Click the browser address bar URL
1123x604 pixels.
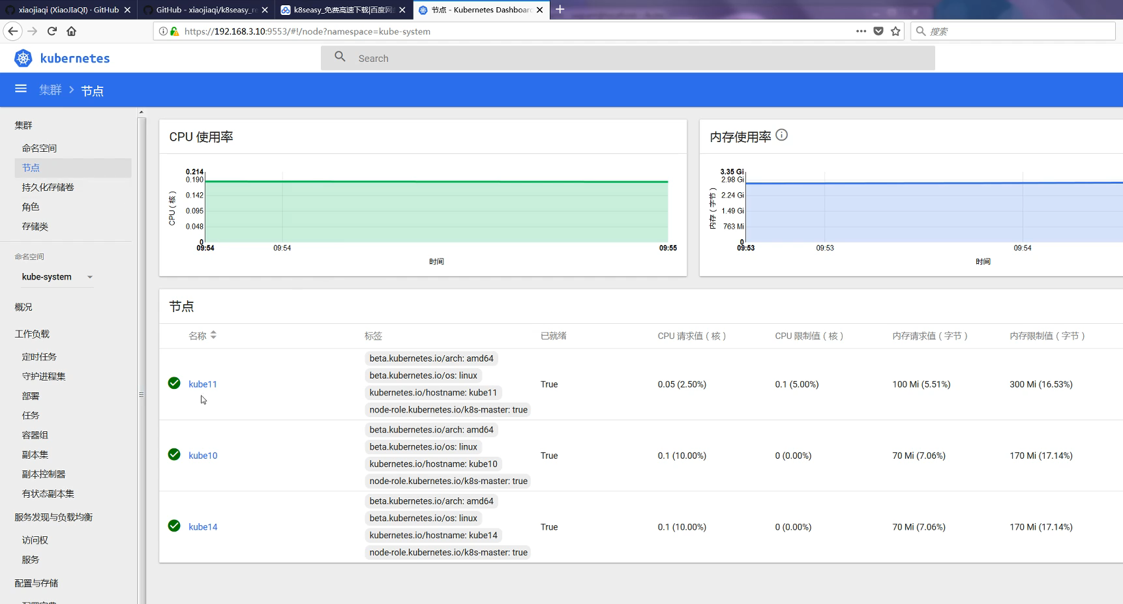coord(307,31)
